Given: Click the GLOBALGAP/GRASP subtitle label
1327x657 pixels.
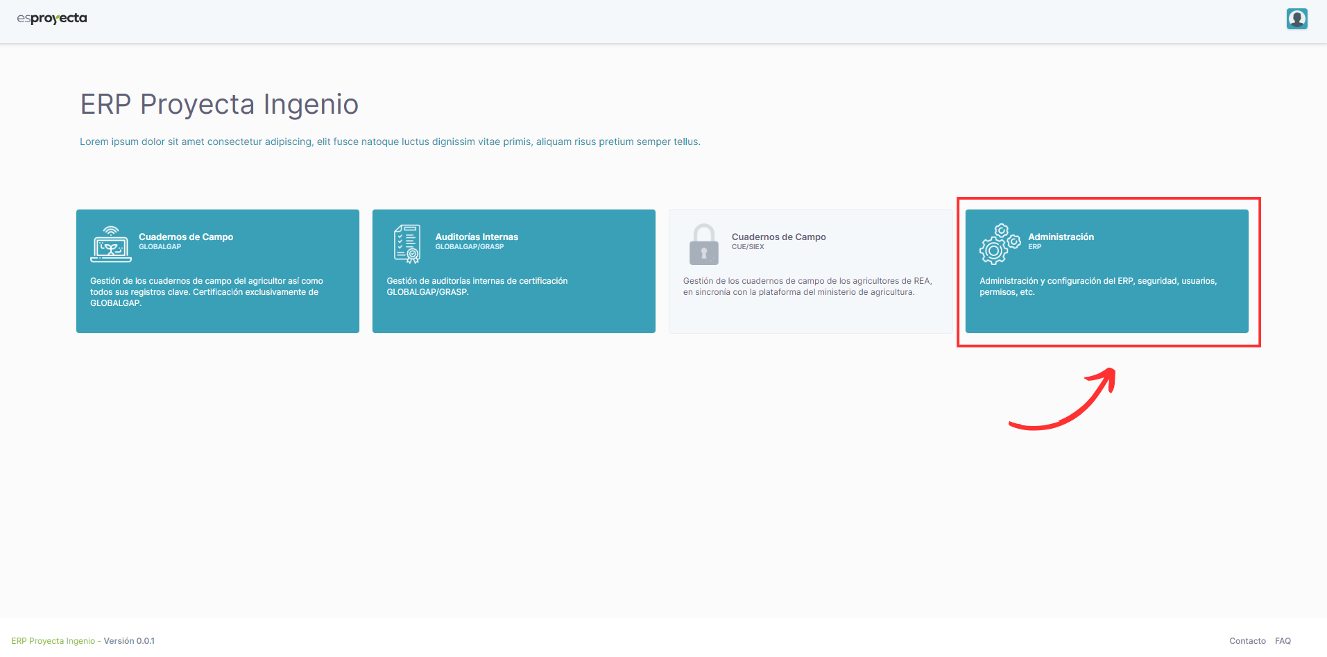Looking at the screenshot, I should pyautogui.click(x=470, y=247).
